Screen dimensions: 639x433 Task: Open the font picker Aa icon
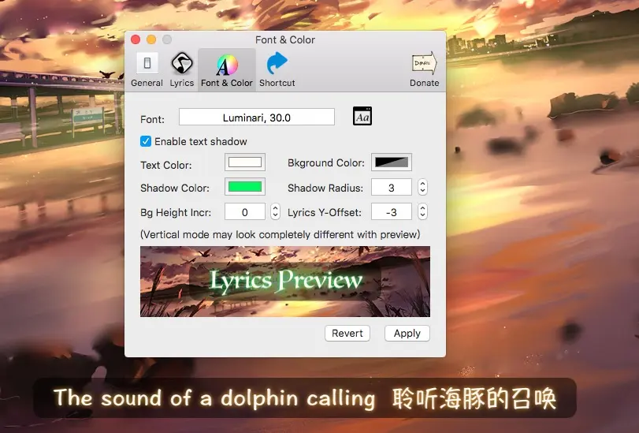[x=362, y=117]
